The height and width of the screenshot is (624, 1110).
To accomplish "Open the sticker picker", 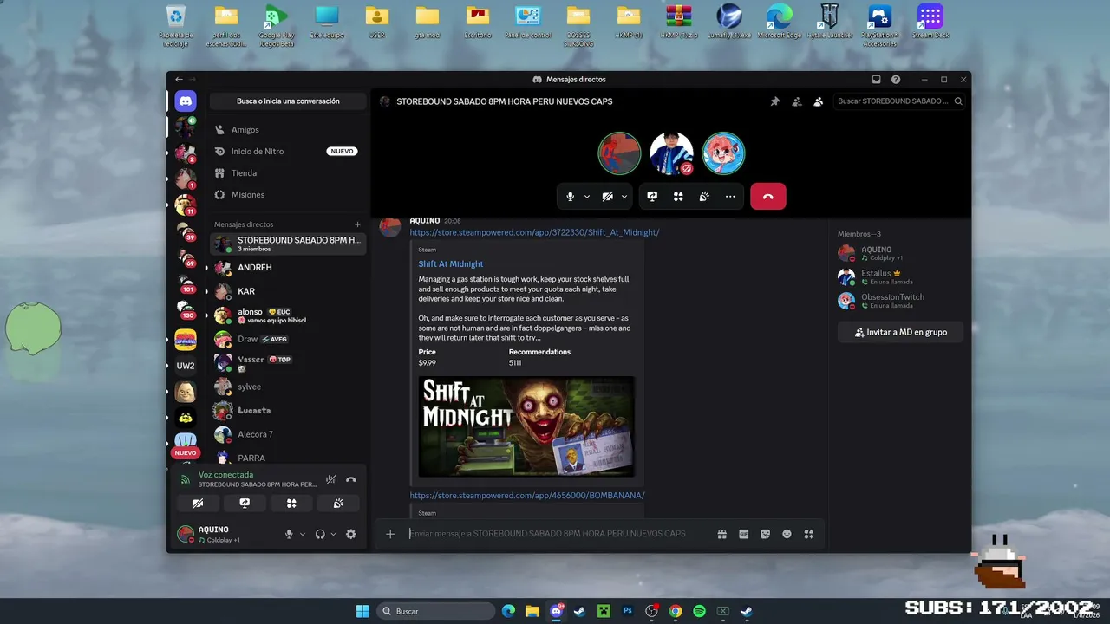I will click(765, 534).
